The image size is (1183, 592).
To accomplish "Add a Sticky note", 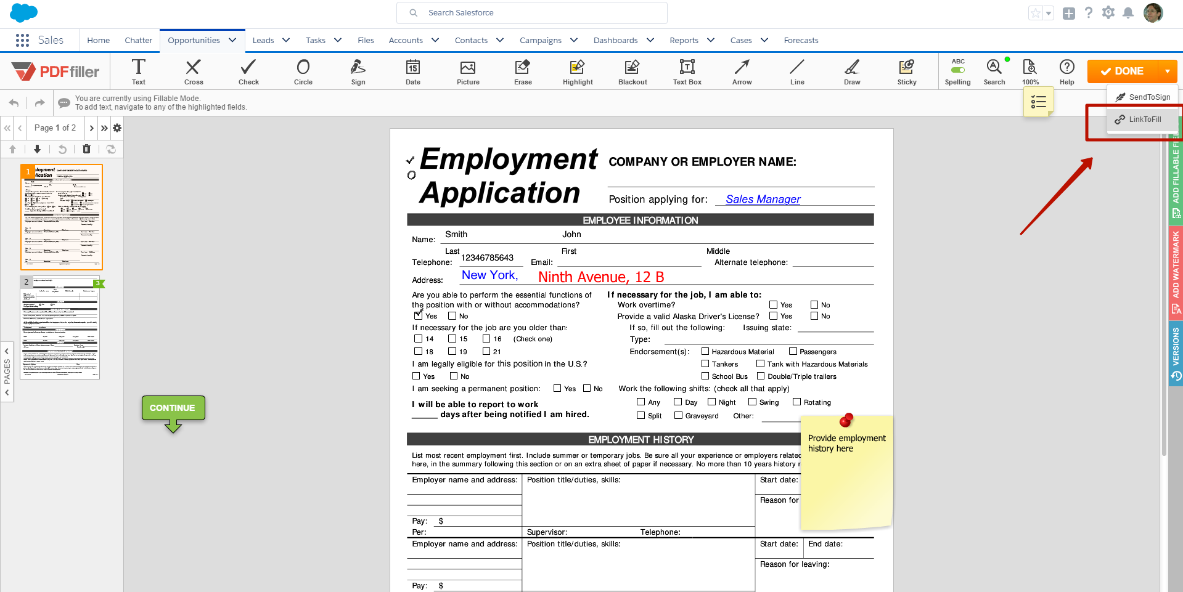I will 907,71.
